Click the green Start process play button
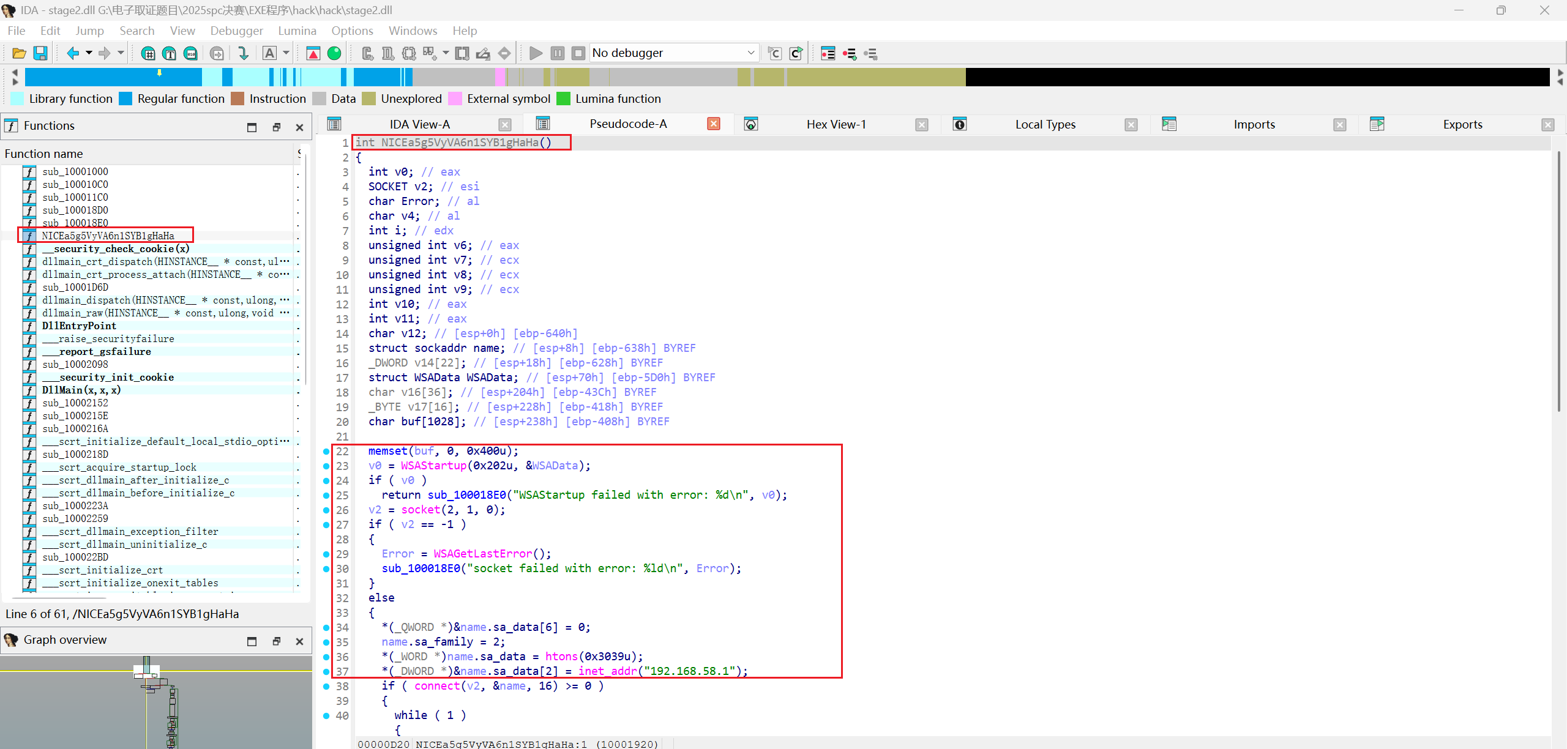 coord(536,53)
